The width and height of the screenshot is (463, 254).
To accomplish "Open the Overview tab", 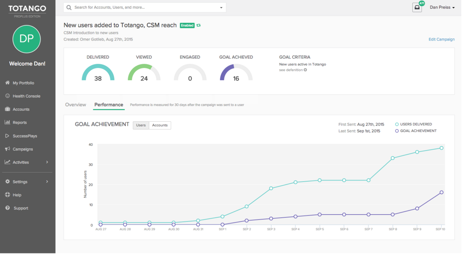I will (x=76, y=104).
